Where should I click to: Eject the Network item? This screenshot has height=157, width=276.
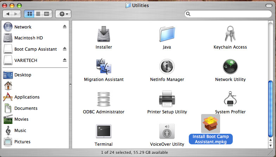click(65, 27)
